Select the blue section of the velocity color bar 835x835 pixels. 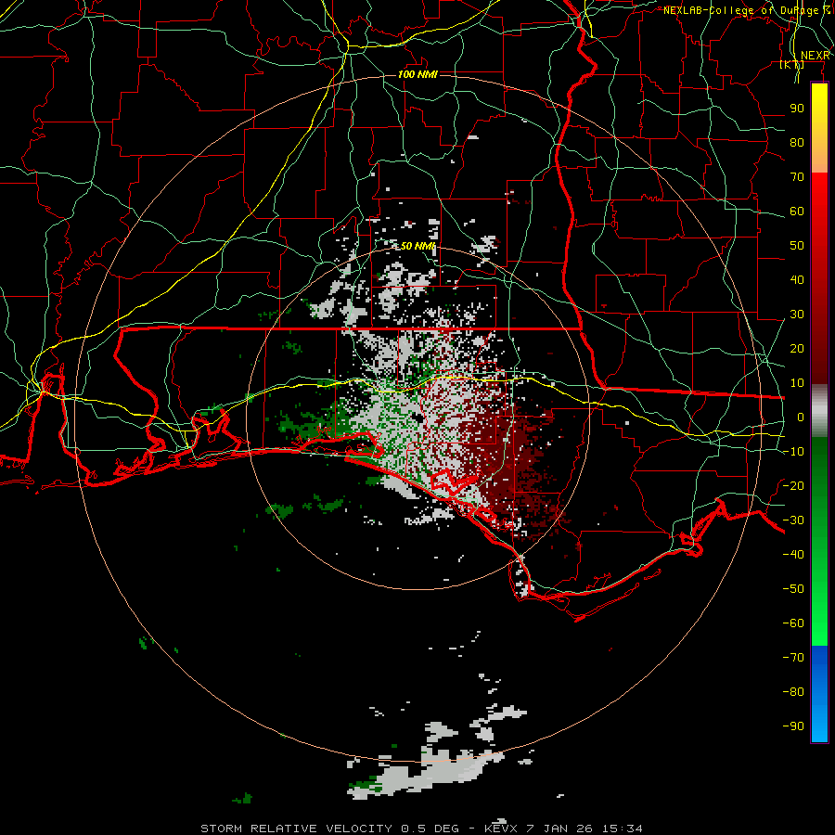point(819,694)
